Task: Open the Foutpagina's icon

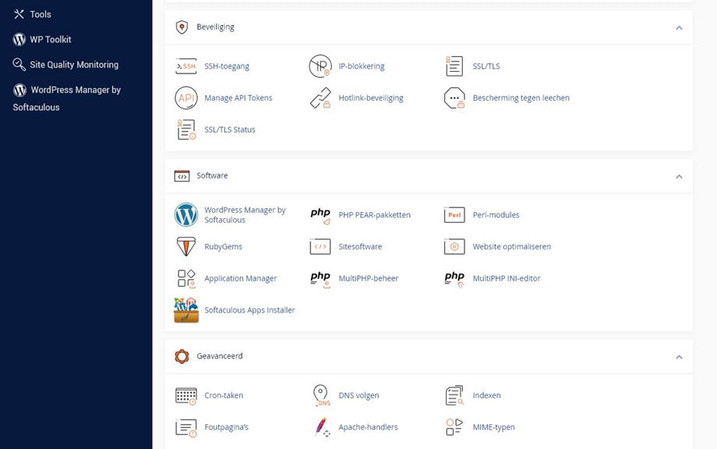Action: (x=186, y=428)
